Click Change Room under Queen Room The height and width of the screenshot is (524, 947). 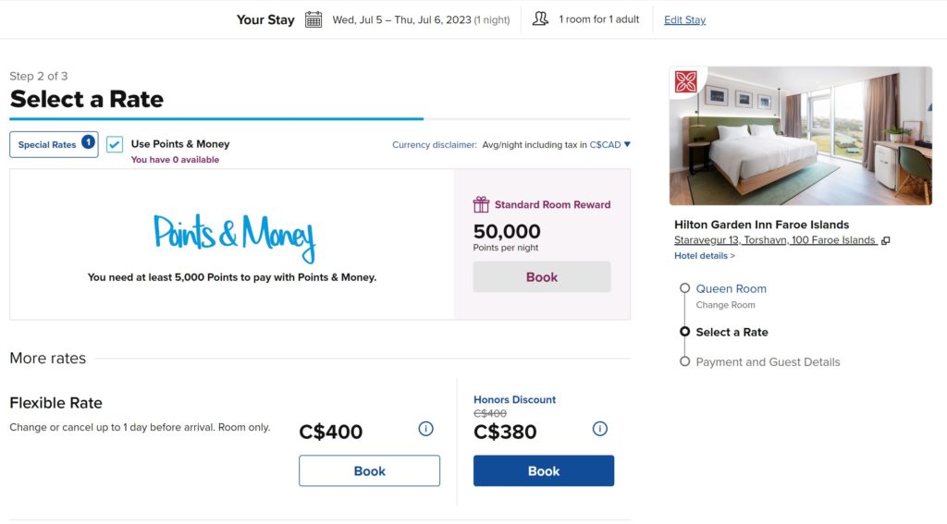coord(725,305)
